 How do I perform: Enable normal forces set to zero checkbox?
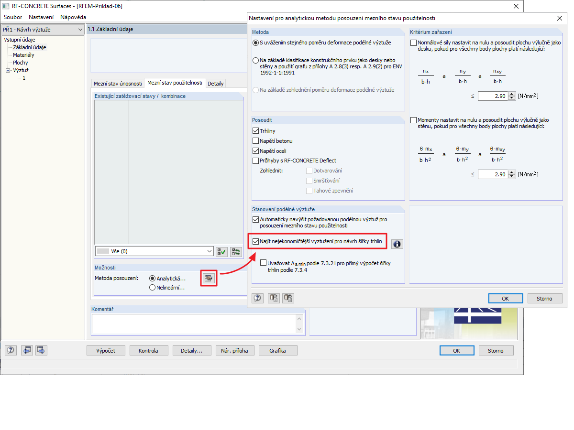click(414, 43)
